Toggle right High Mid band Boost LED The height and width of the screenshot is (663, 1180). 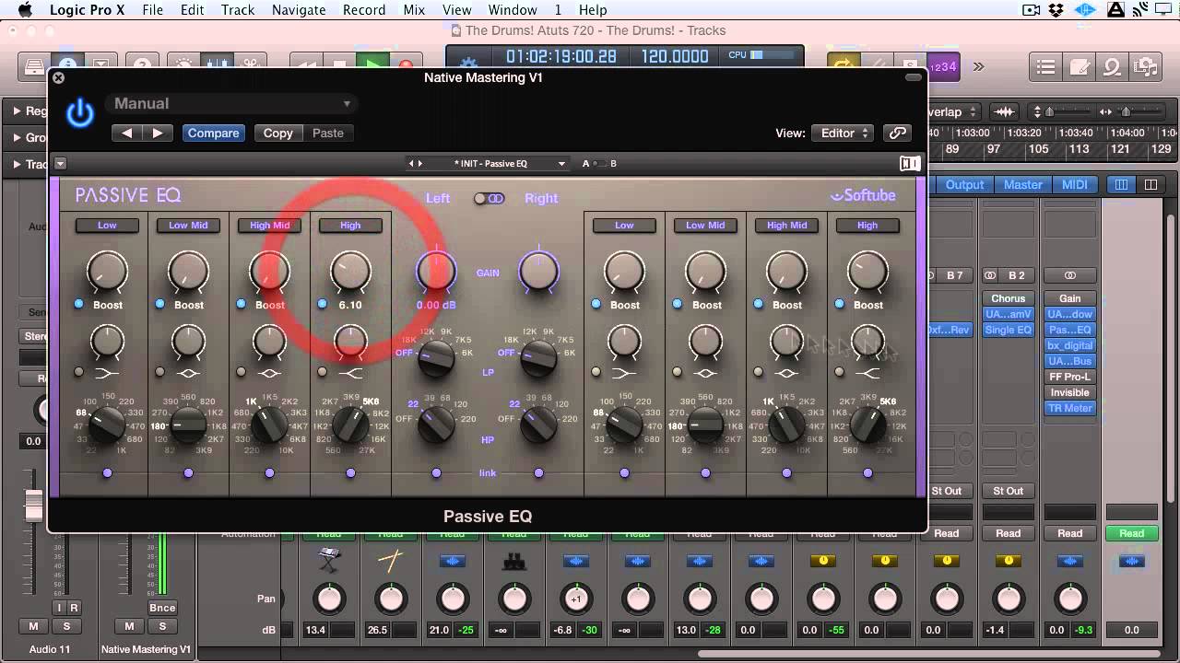[758, 304]
